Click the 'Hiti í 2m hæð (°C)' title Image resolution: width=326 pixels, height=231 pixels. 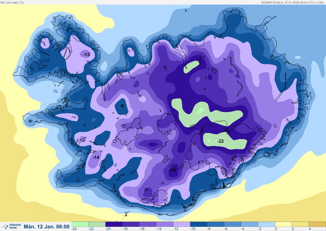[x=12, y=3]
